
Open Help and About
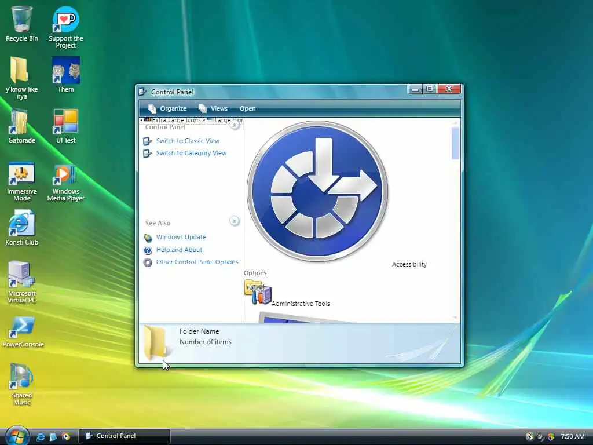pyautogui.click(x=179, y=250)
